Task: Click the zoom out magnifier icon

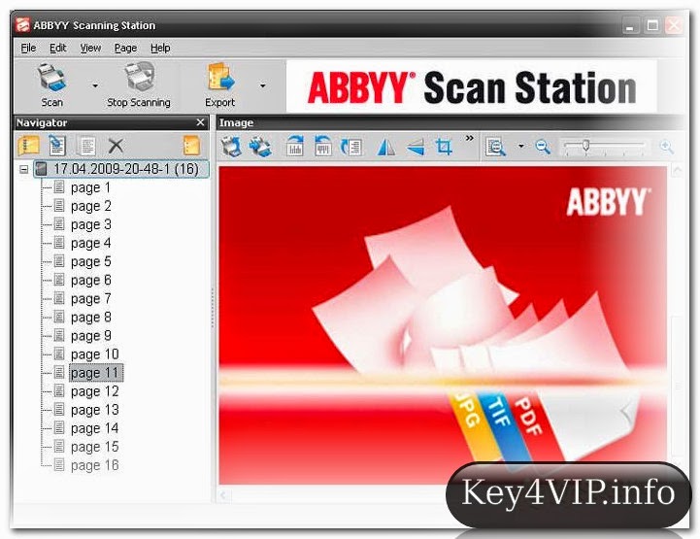Action: 543,147
